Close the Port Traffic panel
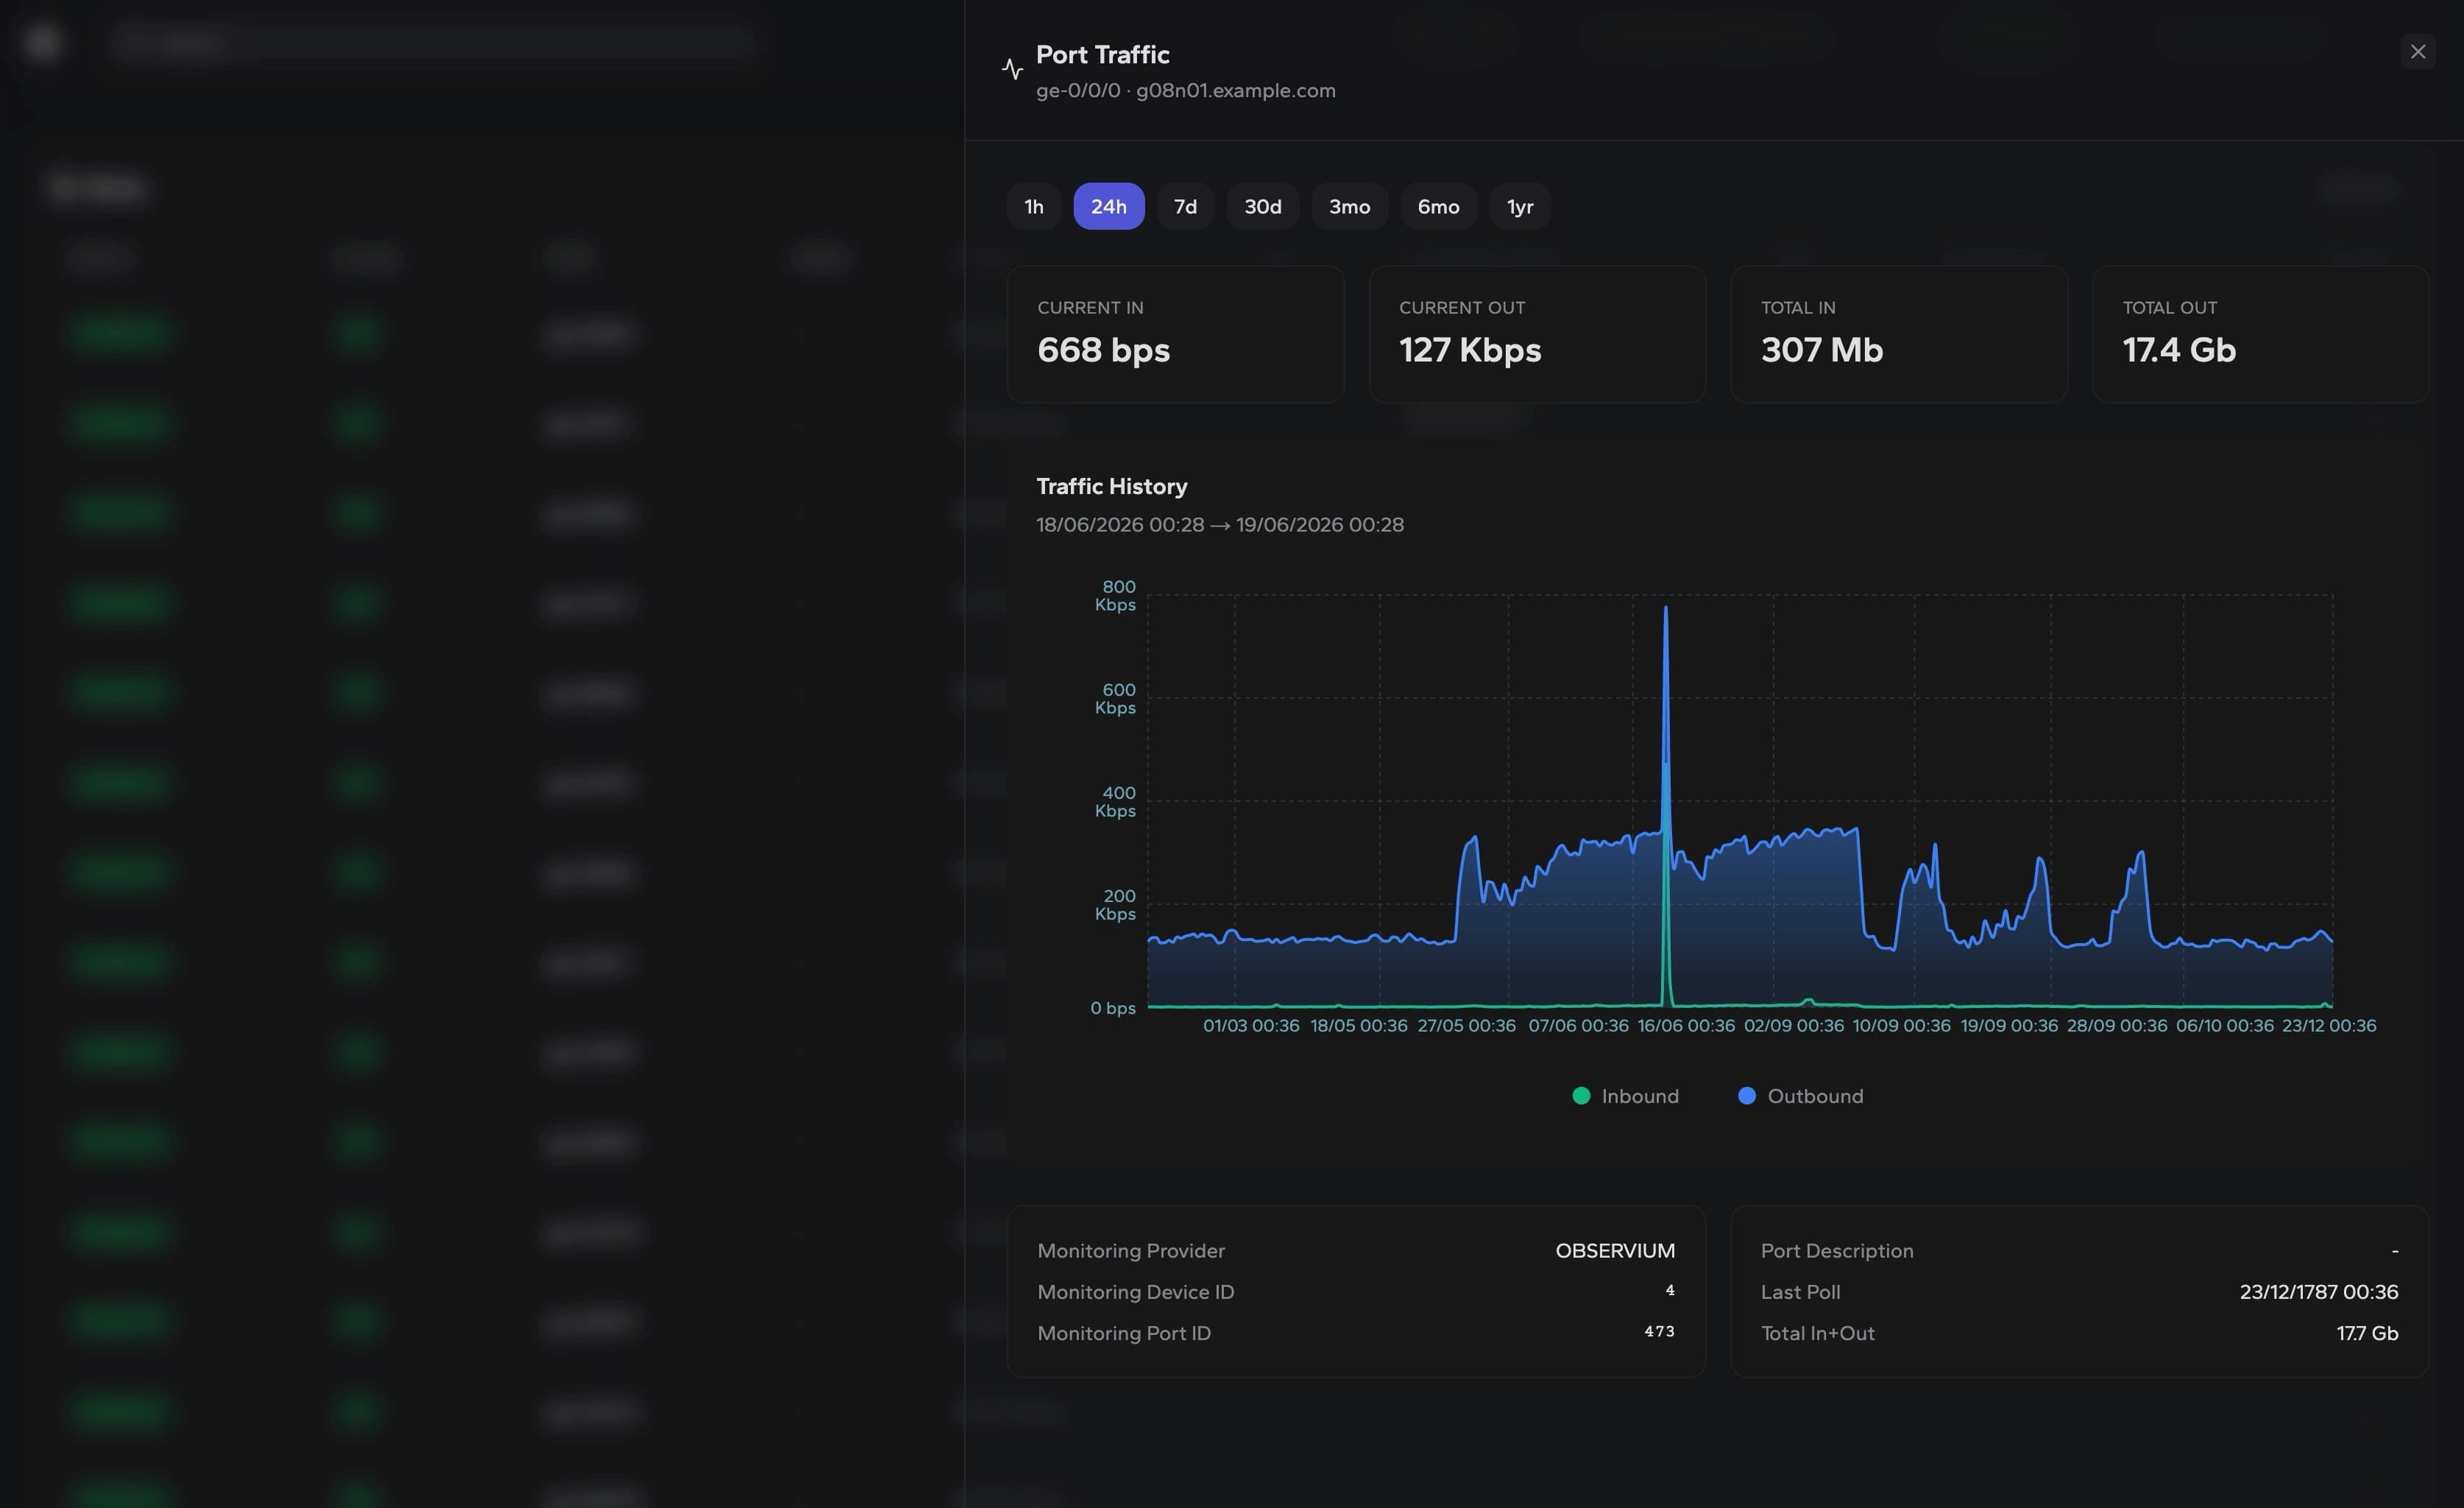Screen dimensions: 2464x1508 pos(2417,52)
